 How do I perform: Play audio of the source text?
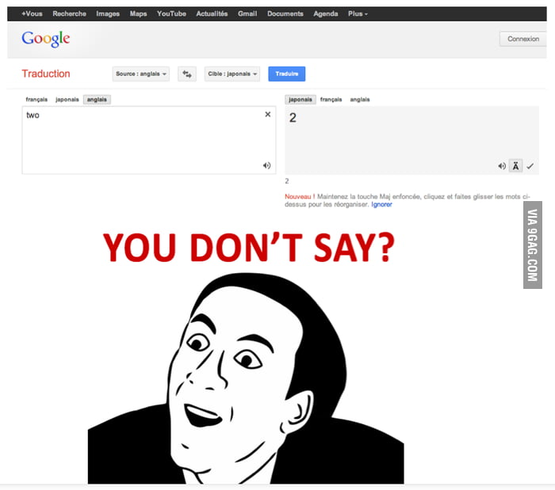[x=266, y=165]
